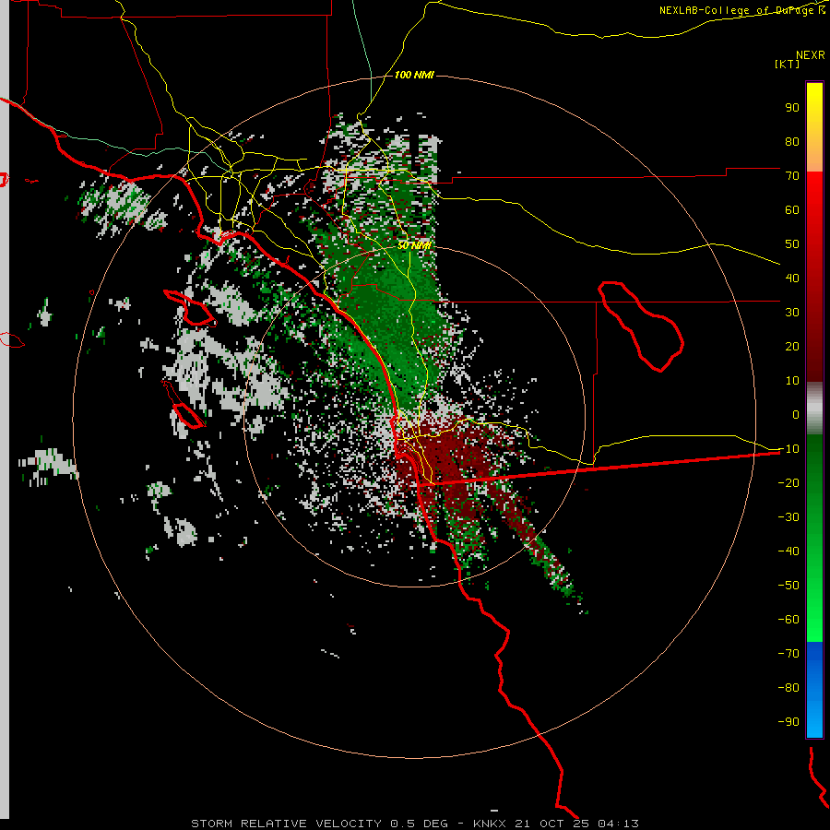
Task: Click the NEXR label above the color bar
Action: [x=811, y=55]
